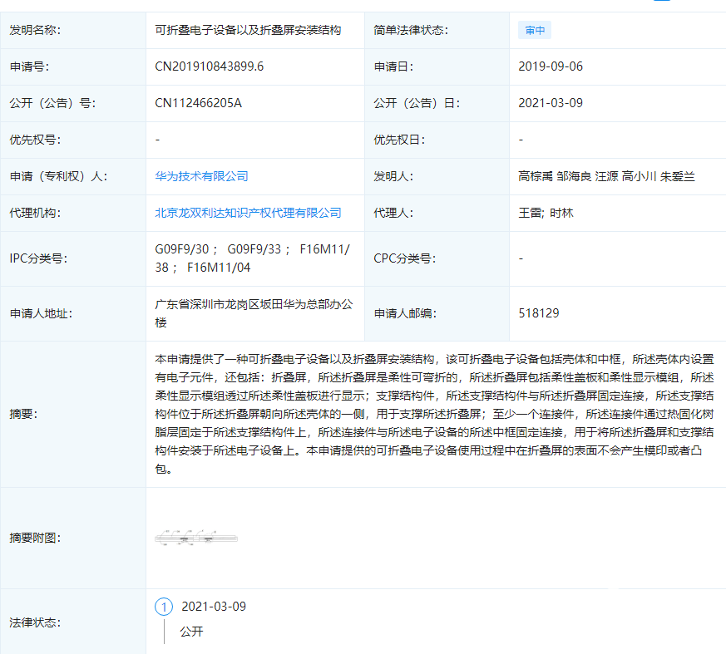Click the 摘要附图 row label
Screen dimensions: 726x654
tap(35, 538)
